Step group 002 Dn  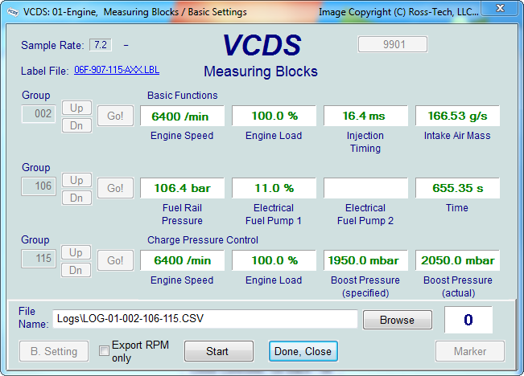pyautogui.click(x=76, y=125)
